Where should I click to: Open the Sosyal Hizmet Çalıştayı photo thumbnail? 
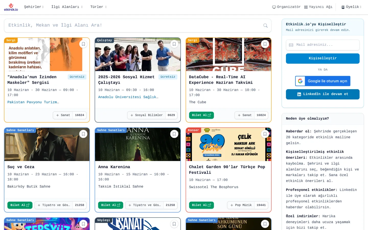138,54
